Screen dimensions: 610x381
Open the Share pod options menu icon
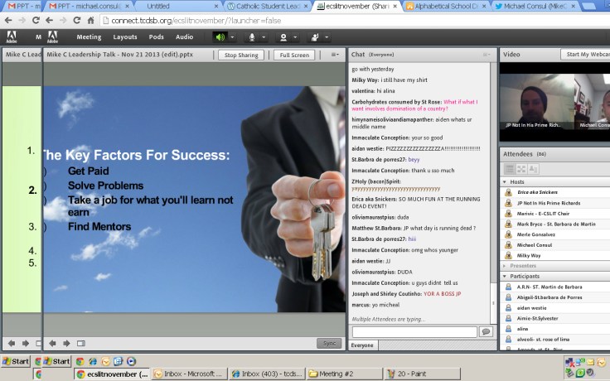click(x=335, y=55)
